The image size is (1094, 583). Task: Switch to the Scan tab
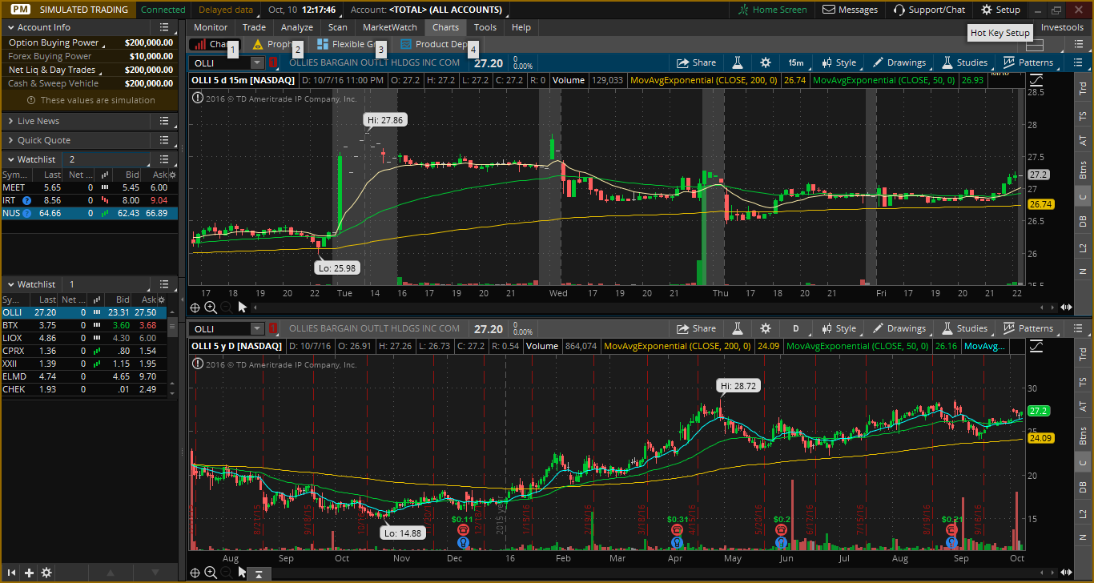[338, 27]
